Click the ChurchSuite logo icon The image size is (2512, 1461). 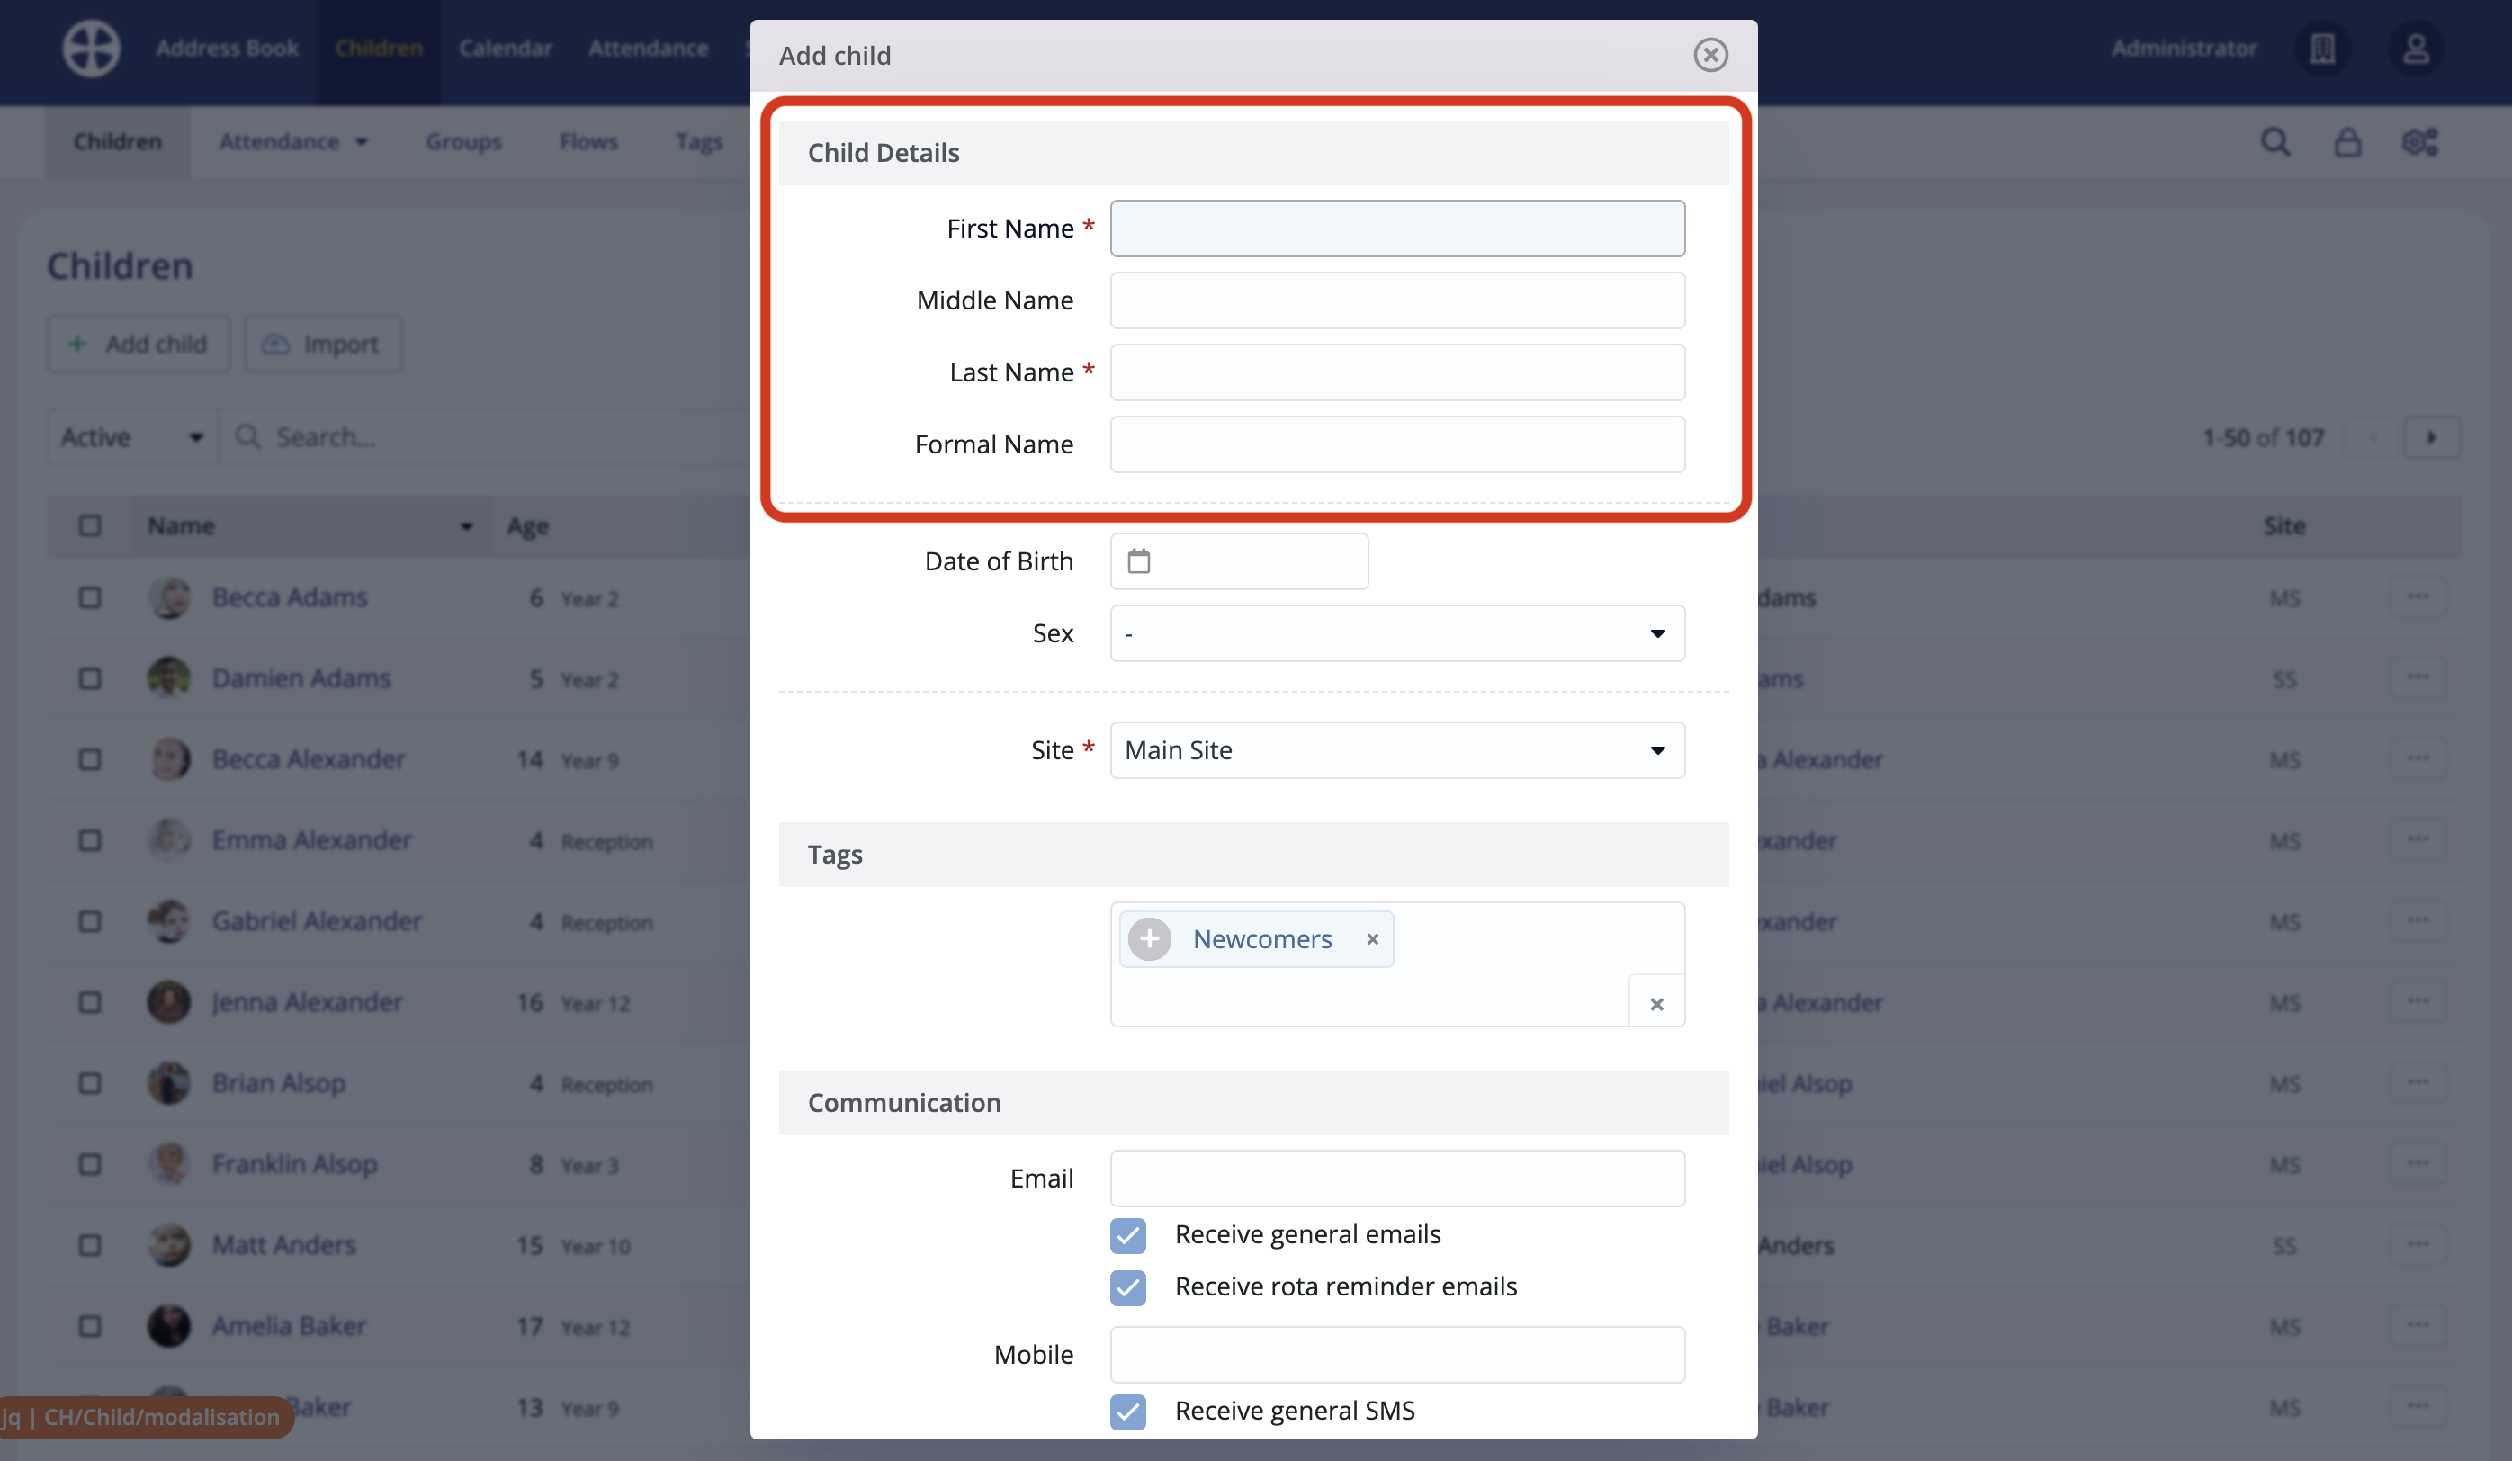click(92, 48)
